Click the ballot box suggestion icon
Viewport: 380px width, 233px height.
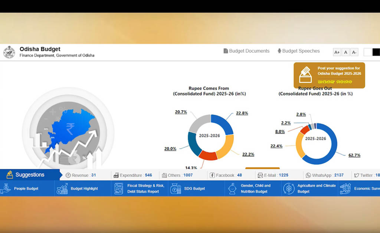(x=306, y=75)
